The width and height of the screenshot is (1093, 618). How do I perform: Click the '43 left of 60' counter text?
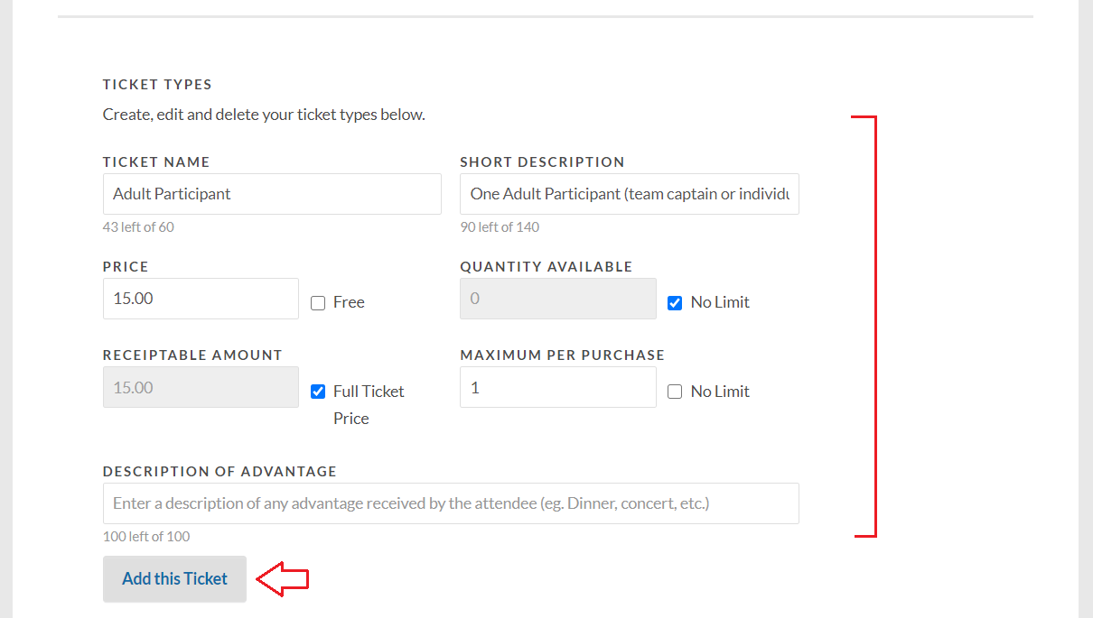tap(138, 227)
